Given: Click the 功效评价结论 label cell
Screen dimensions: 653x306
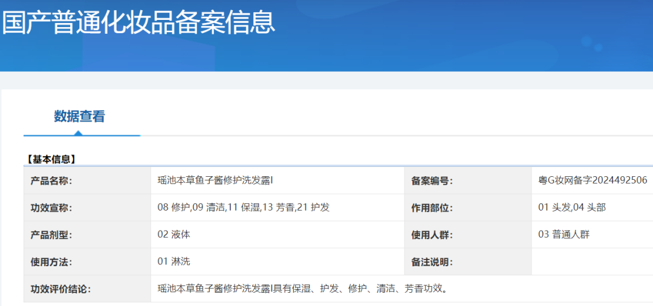Looking at the screenshot, I should 60,289.
